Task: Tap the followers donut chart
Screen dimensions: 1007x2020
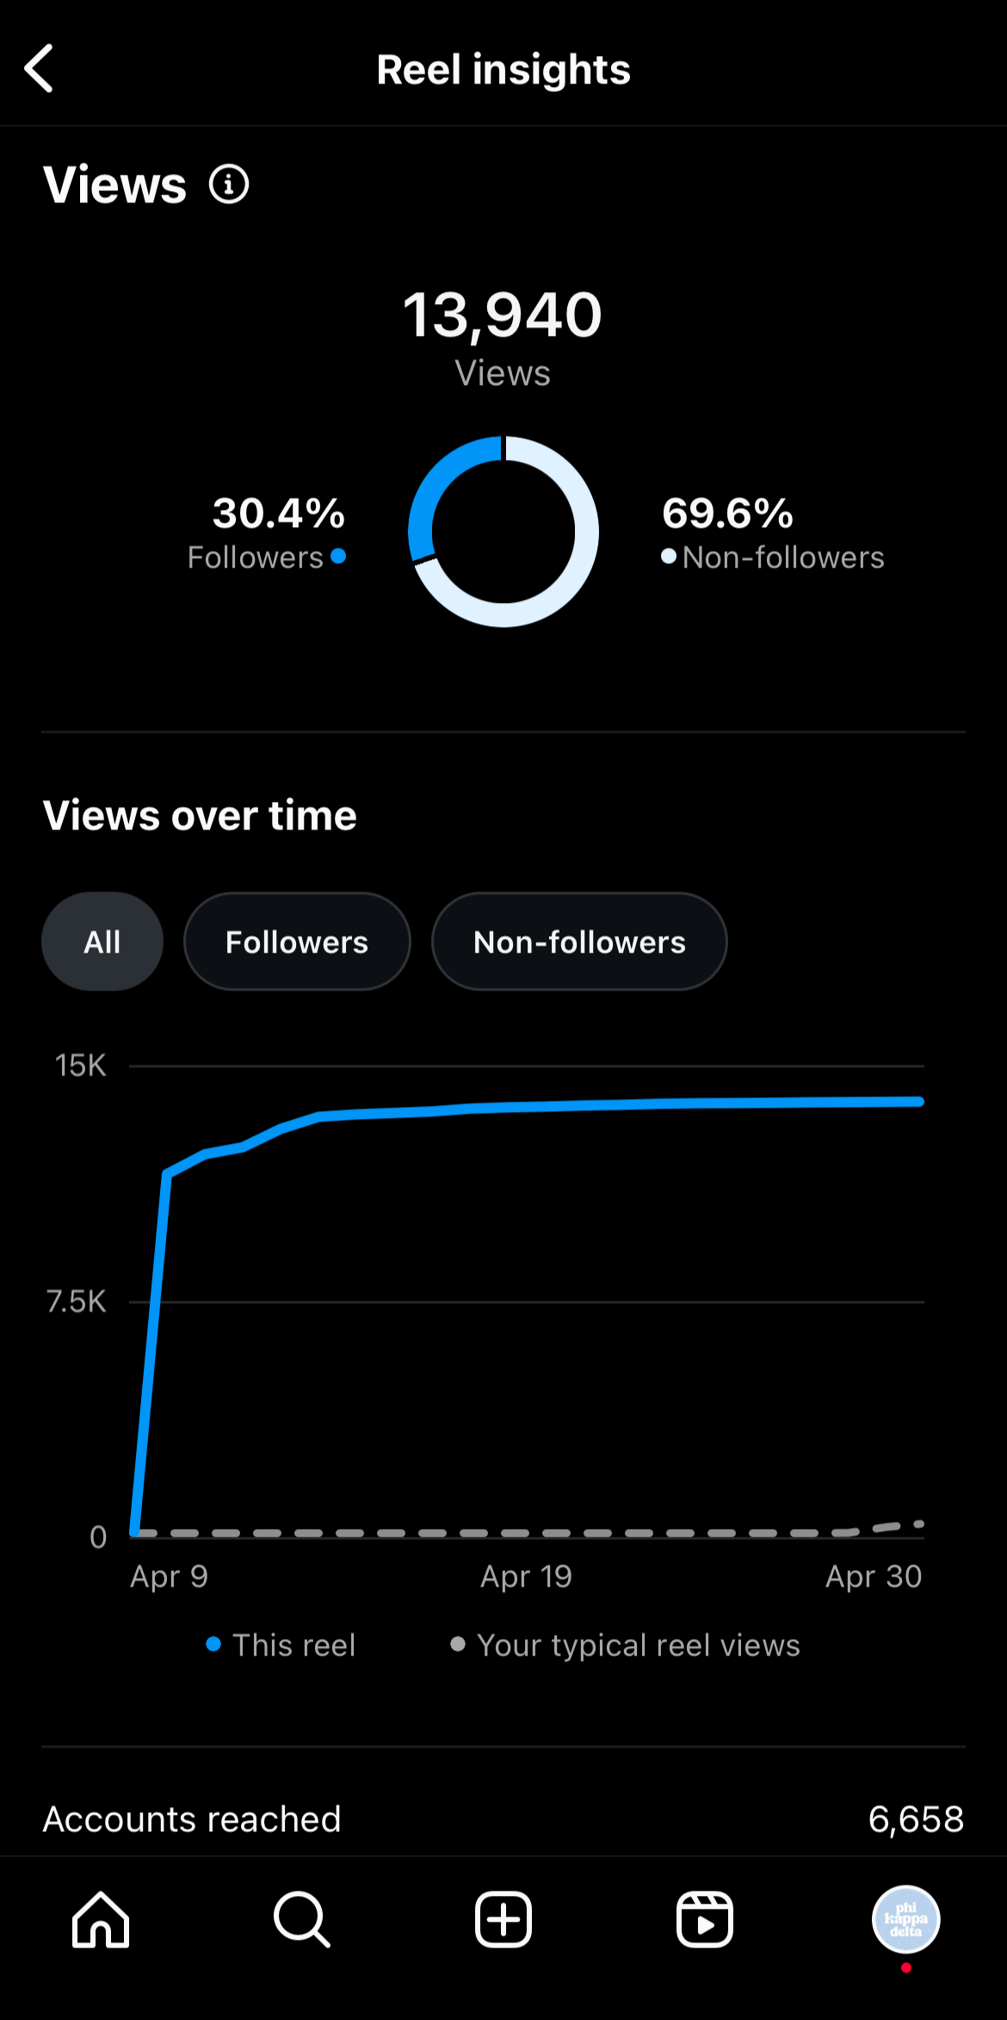Action: tap(504, 531)
